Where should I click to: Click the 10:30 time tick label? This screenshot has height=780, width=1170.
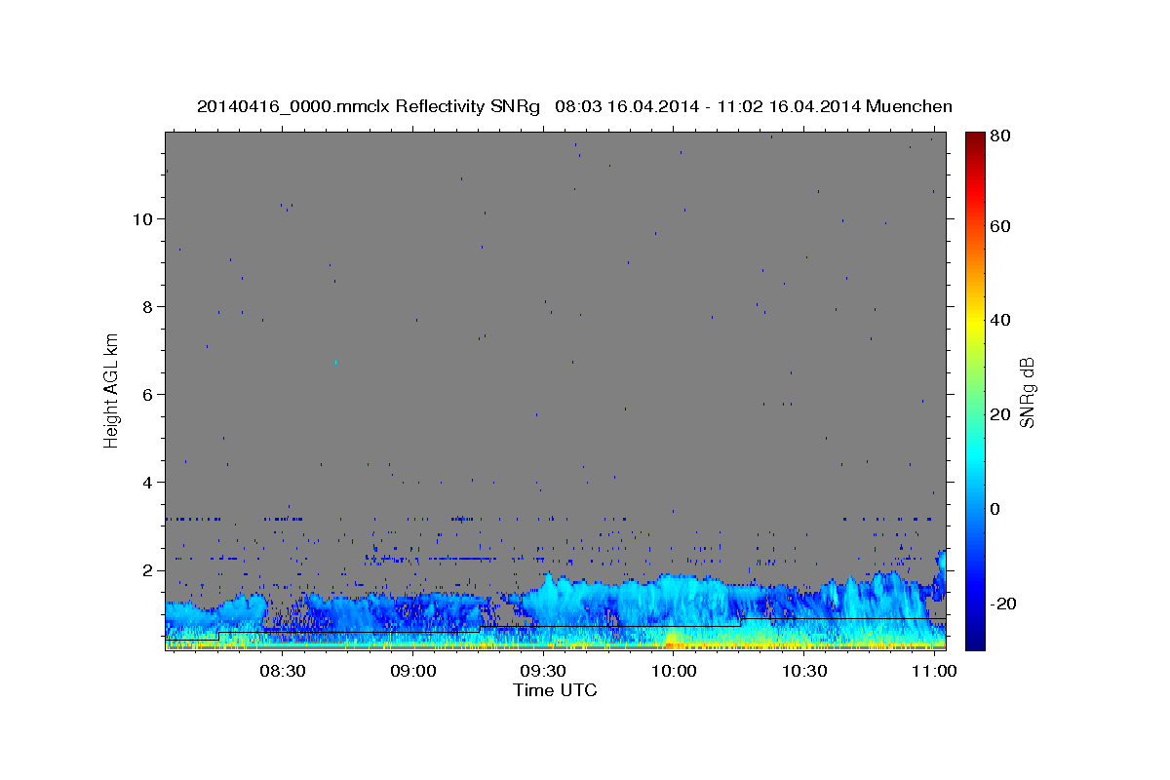[x=803, y=672]
